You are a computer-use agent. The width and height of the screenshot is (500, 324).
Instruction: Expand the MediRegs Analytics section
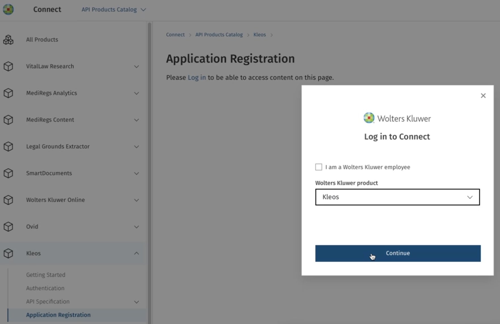pyautogui.click(x=136, y=93)
